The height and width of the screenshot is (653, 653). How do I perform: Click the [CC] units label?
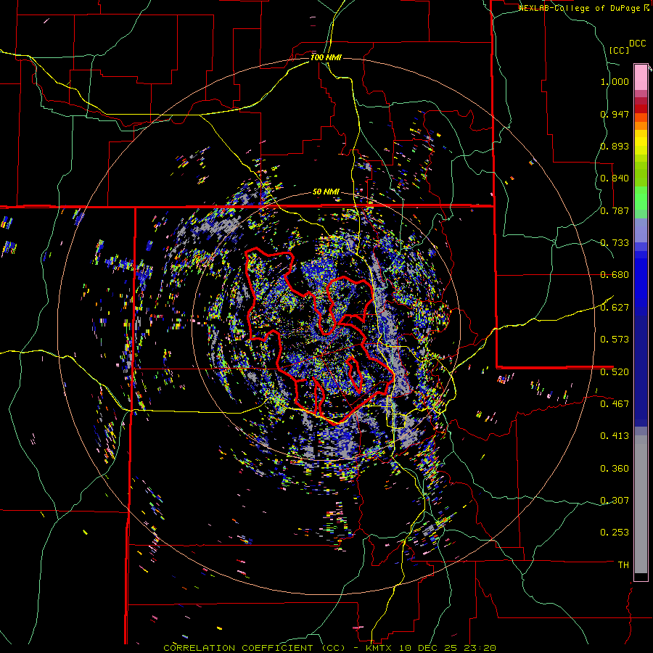click(x=620, y=50)
